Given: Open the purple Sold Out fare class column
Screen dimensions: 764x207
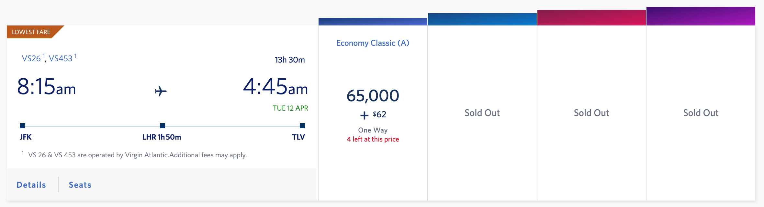Looking at the screenshot, I should [701, 113].
